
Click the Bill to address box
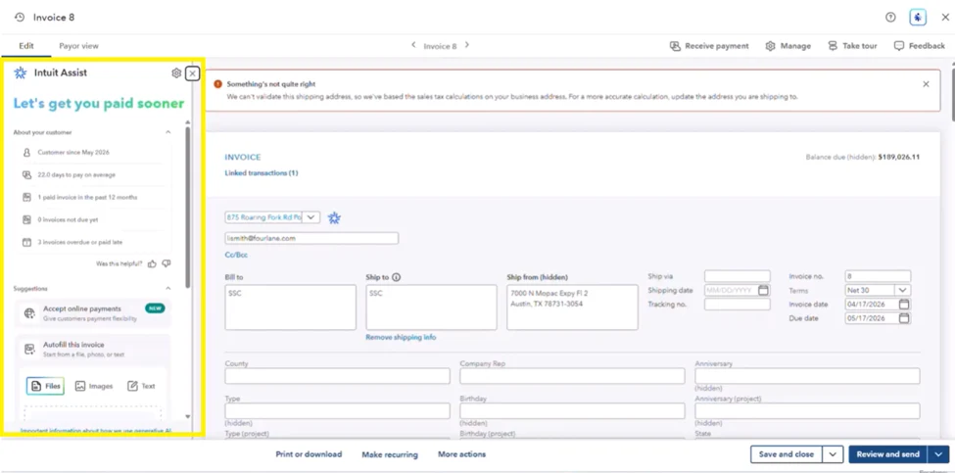tap(291, 307)
